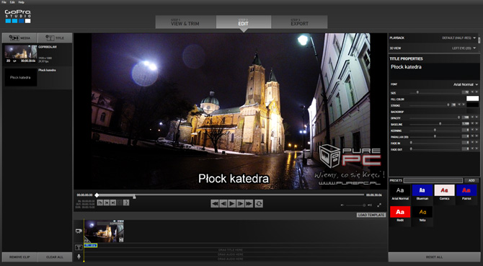Click the mark-in trim button
Image resolution: width=483 pixels, height=266 pixels.
pyautogui.click(x=99, y=203)
